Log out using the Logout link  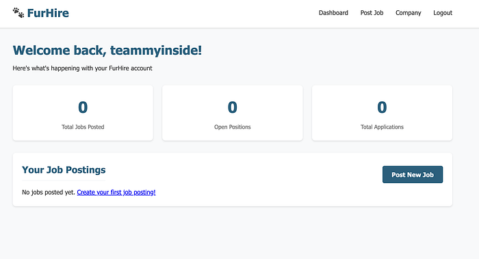443,13
